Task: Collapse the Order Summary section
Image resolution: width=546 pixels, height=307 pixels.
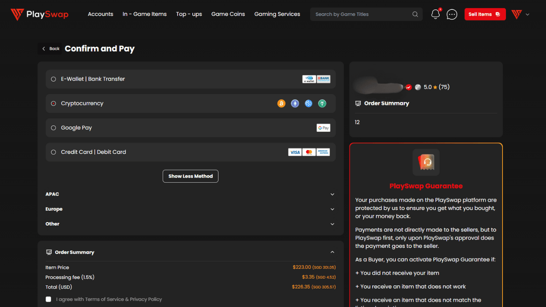Action: tap(332, 252)
